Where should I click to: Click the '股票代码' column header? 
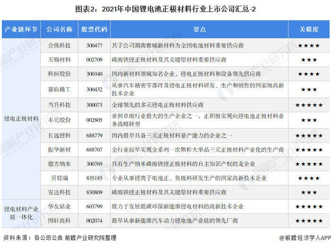(x=95, y=29)
